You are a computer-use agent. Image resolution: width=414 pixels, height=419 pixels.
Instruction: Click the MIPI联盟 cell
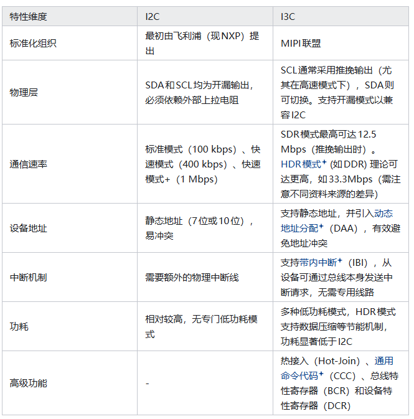(x=301, y=44)
